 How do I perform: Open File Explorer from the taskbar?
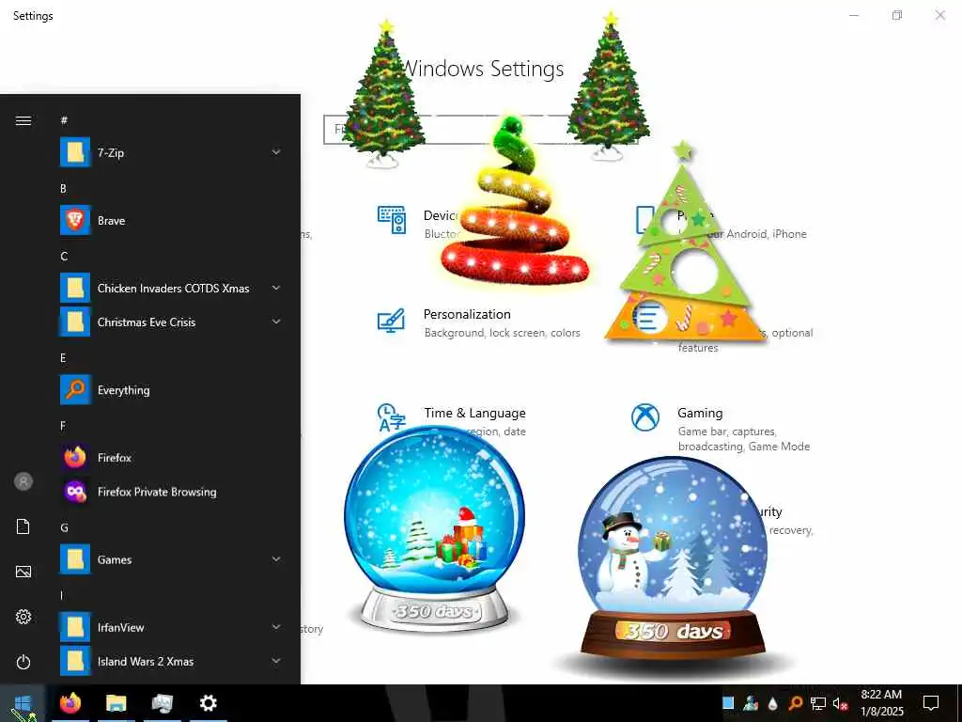pos(116,703)
